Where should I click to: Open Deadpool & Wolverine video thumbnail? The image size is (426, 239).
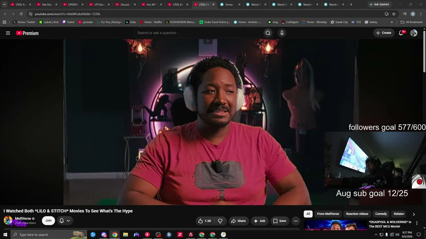pos(335,225)
